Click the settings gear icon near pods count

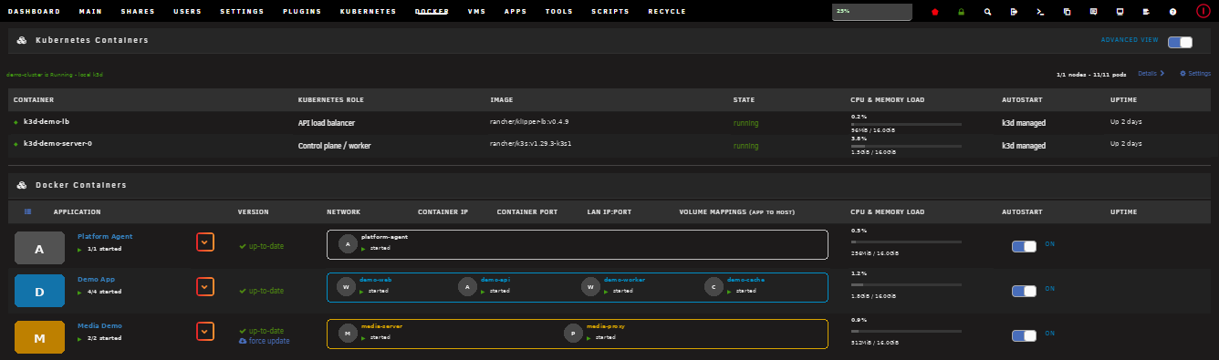pyautogui.click(x=1183, y=73)
